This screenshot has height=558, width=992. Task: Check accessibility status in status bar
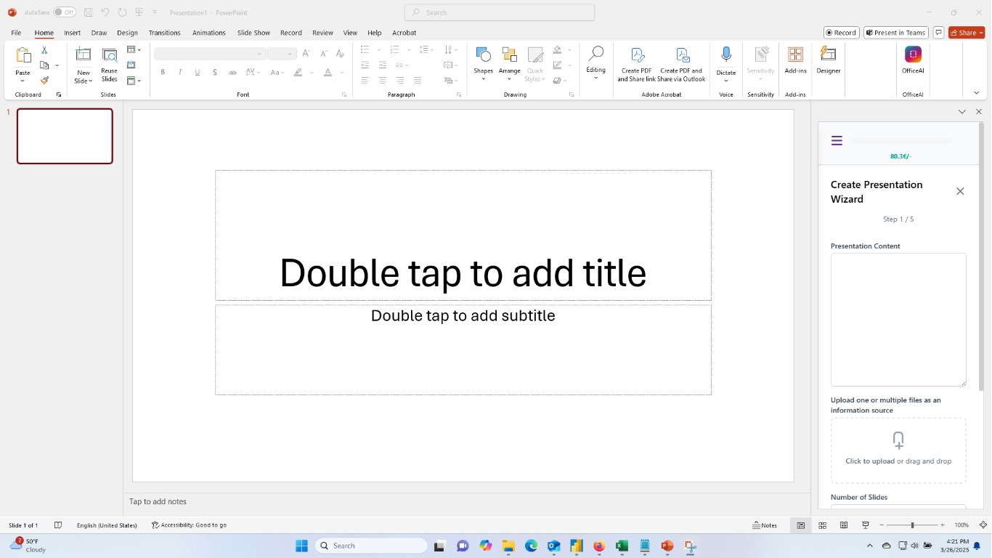coord(189,525)
